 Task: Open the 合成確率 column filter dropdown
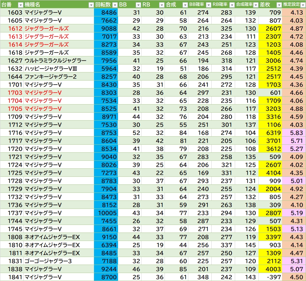(256, 5)
